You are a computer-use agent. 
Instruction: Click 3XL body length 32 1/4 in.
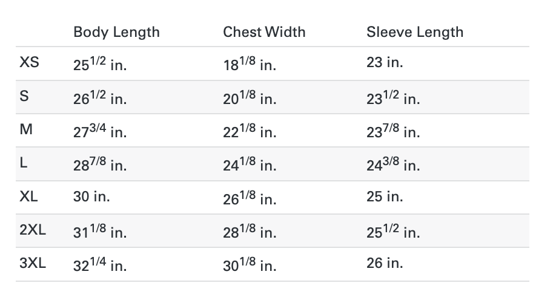100,265
